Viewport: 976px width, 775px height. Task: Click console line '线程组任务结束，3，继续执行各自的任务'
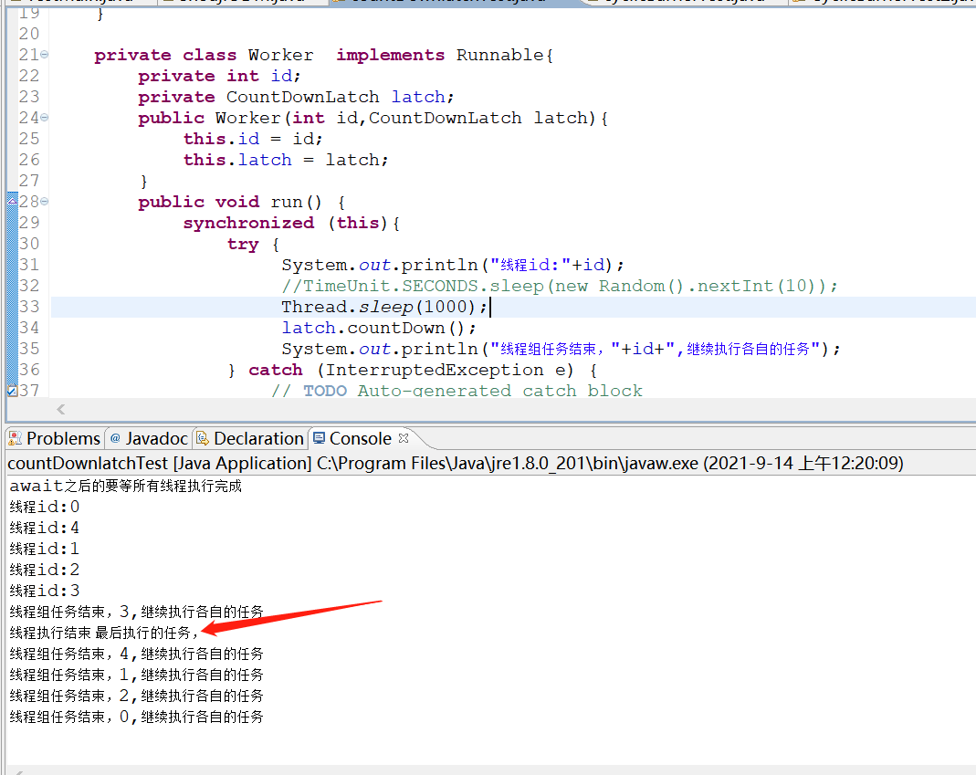[x=136, y=612]
